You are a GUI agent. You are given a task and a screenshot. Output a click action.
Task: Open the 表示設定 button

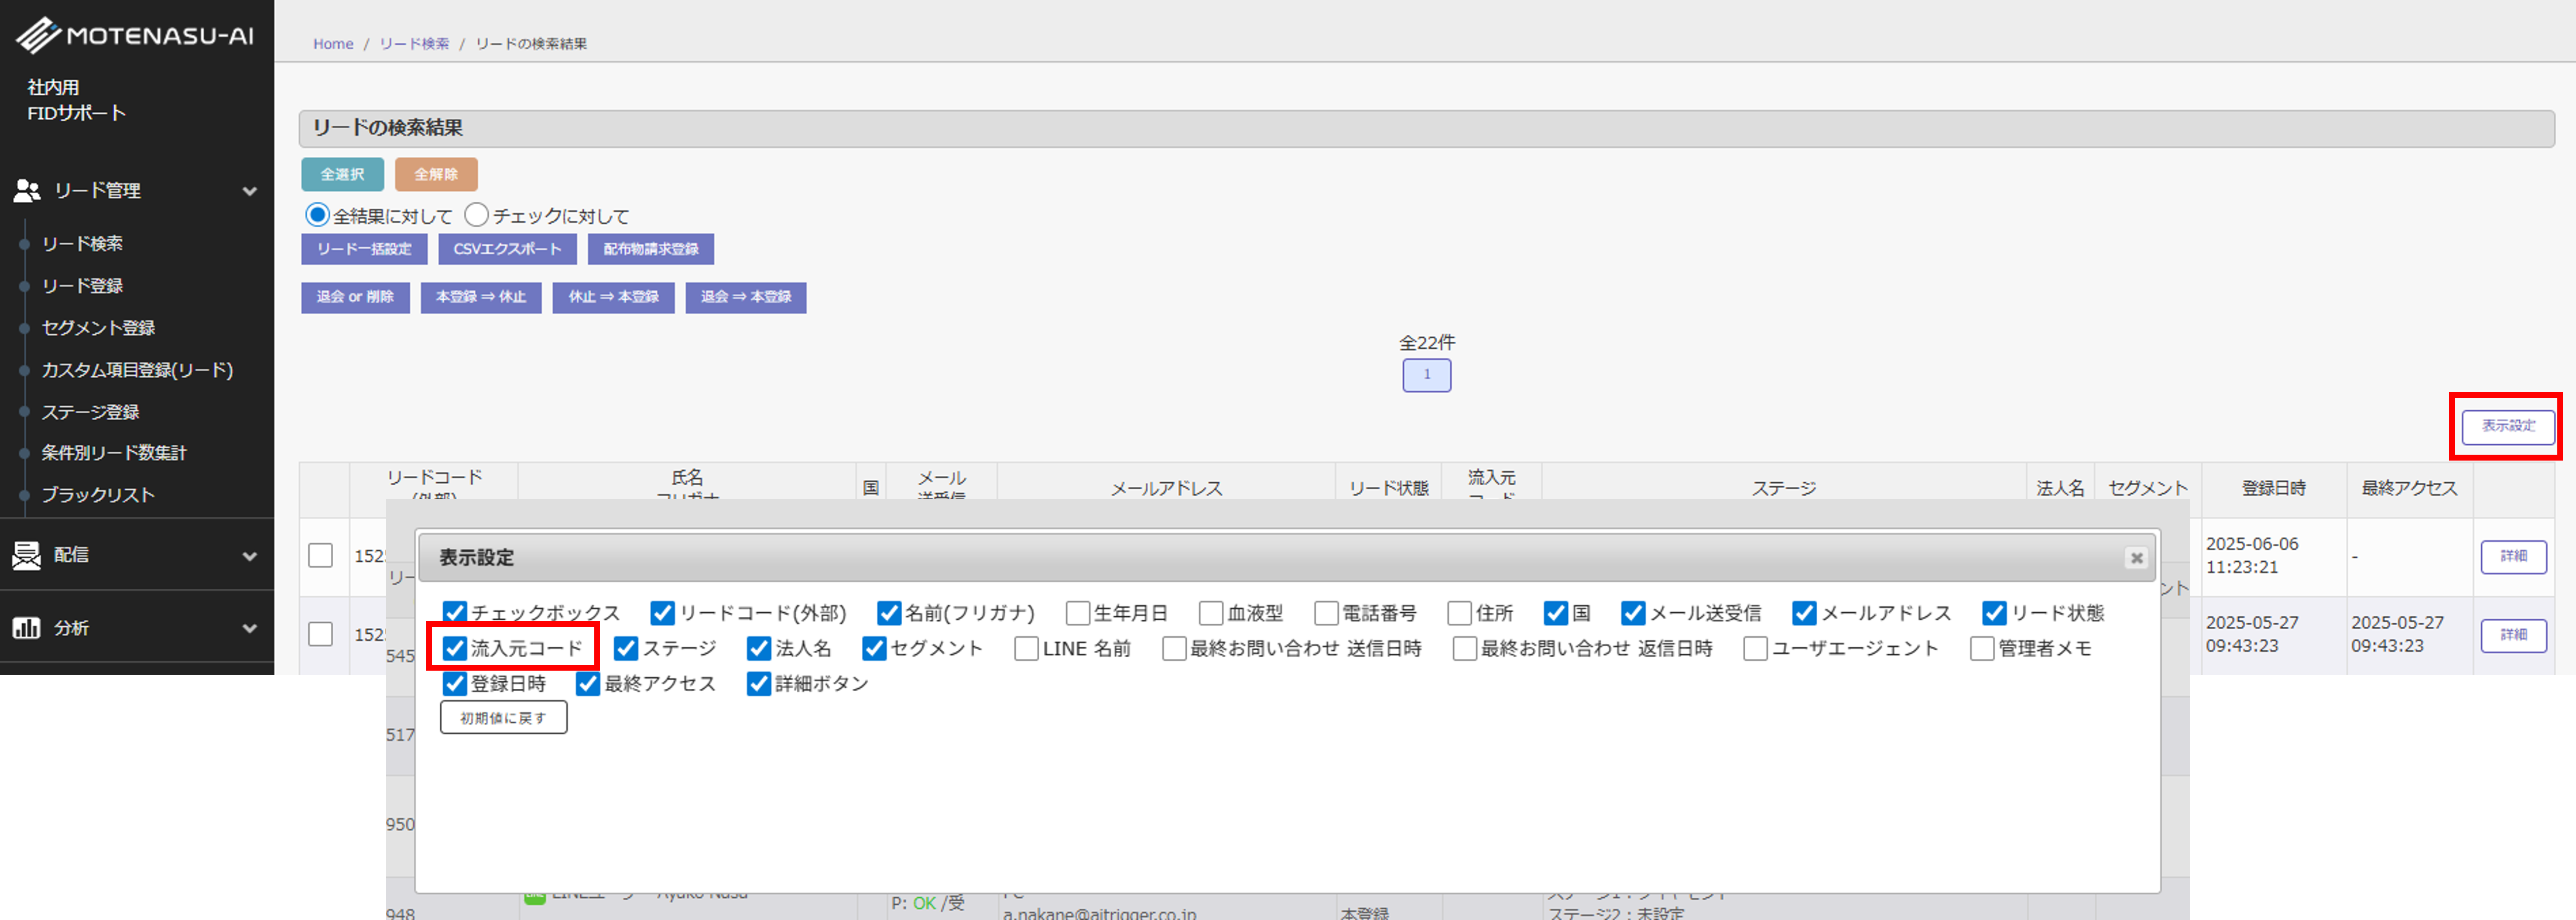2508,426
